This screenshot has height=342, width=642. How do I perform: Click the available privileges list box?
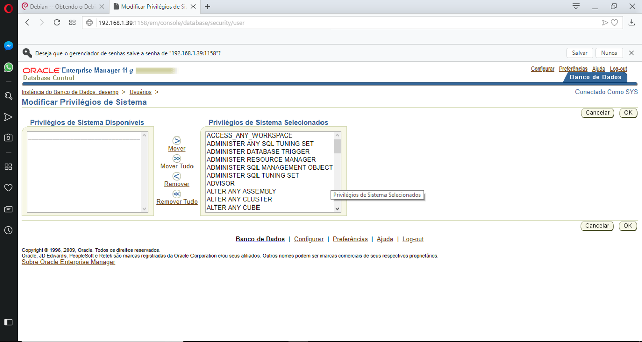tap(88, 172)
